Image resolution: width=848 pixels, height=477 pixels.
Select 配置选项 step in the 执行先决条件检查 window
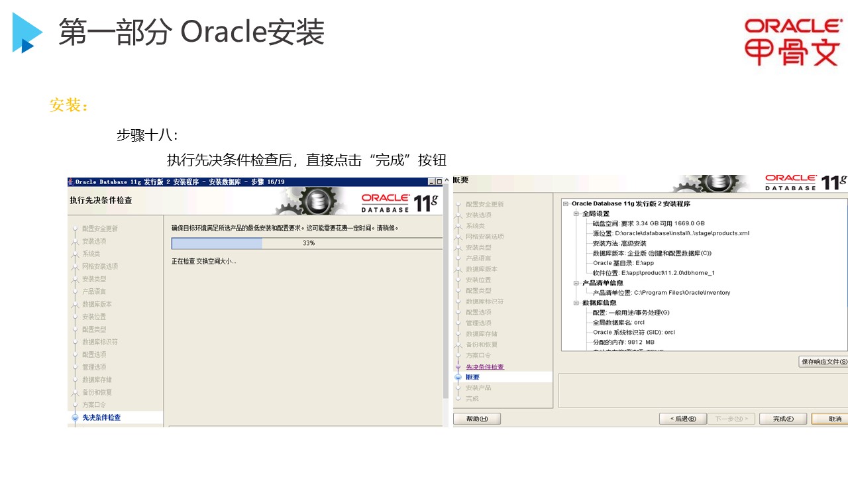[94, 354]
